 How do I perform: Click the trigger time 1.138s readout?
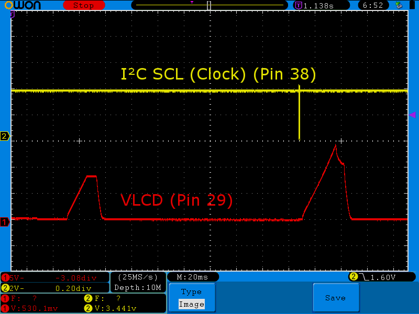pyautogui.click(x=318, y=6)
